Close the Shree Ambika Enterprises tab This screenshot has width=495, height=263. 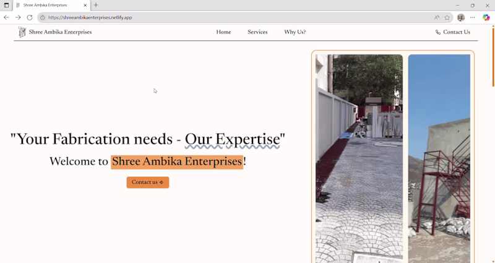click(x=85, y=5)
